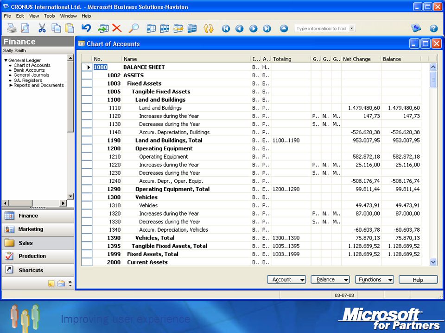Open the Edit menu
The height and width of the screenshot is (333, 445).
point(20,16)
